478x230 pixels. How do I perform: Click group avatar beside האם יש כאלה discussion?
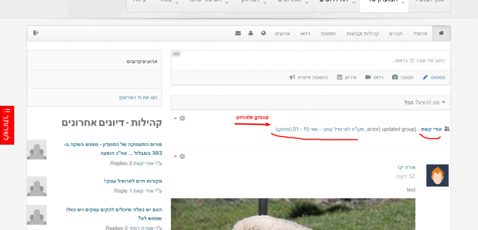[x=36, y=215]
